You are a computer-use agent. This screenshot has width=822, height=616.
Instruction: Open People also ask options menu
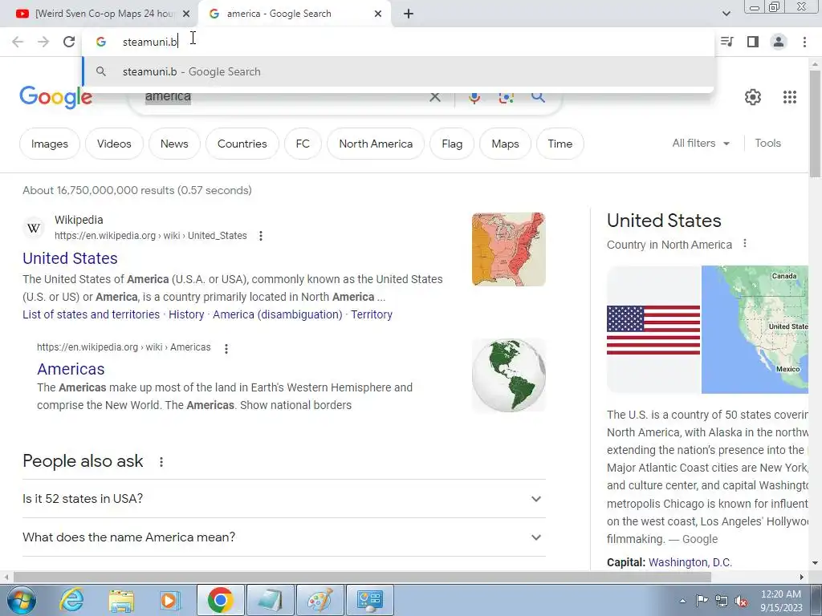161,461
